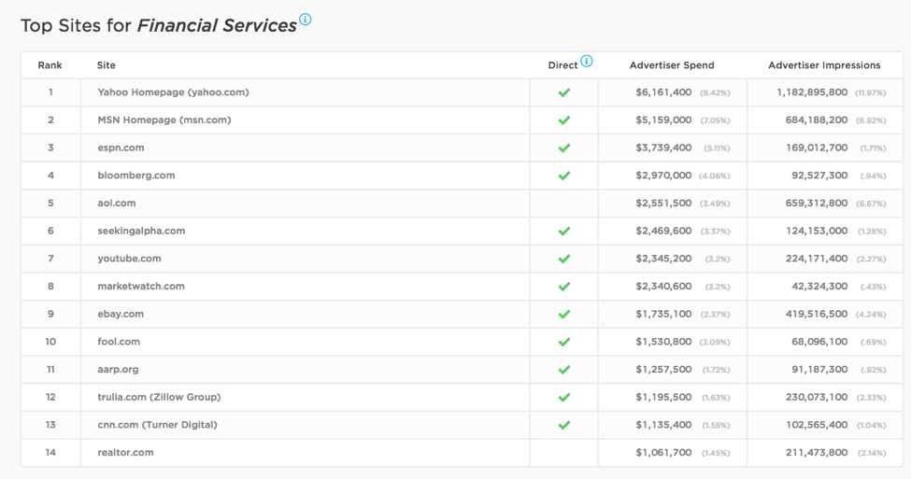Click the info icon next to Direct header
The height and width of the screenshot is (479, 911).
(x=587, y=61)
